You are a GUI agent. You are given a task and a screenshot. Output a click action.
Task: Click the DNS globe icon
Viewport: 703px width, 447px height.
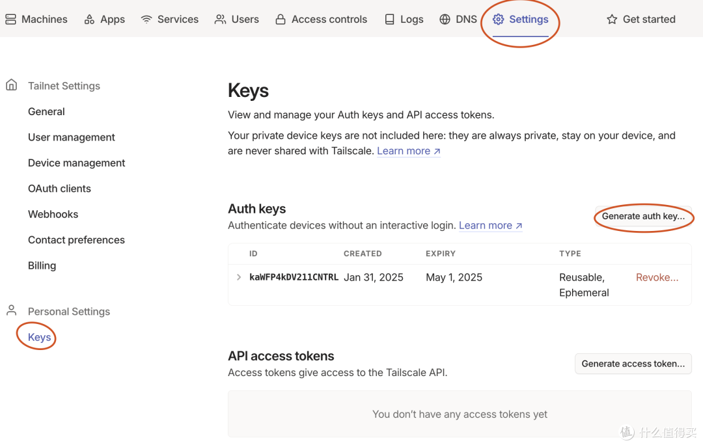(x=445, y=20)
